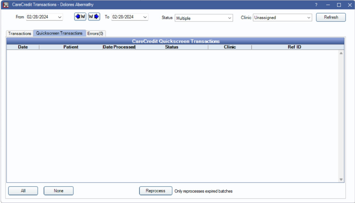Select the Quickscreen Transactions tab
The width and height of the screenshot is (355, 203).
[59, 33]
